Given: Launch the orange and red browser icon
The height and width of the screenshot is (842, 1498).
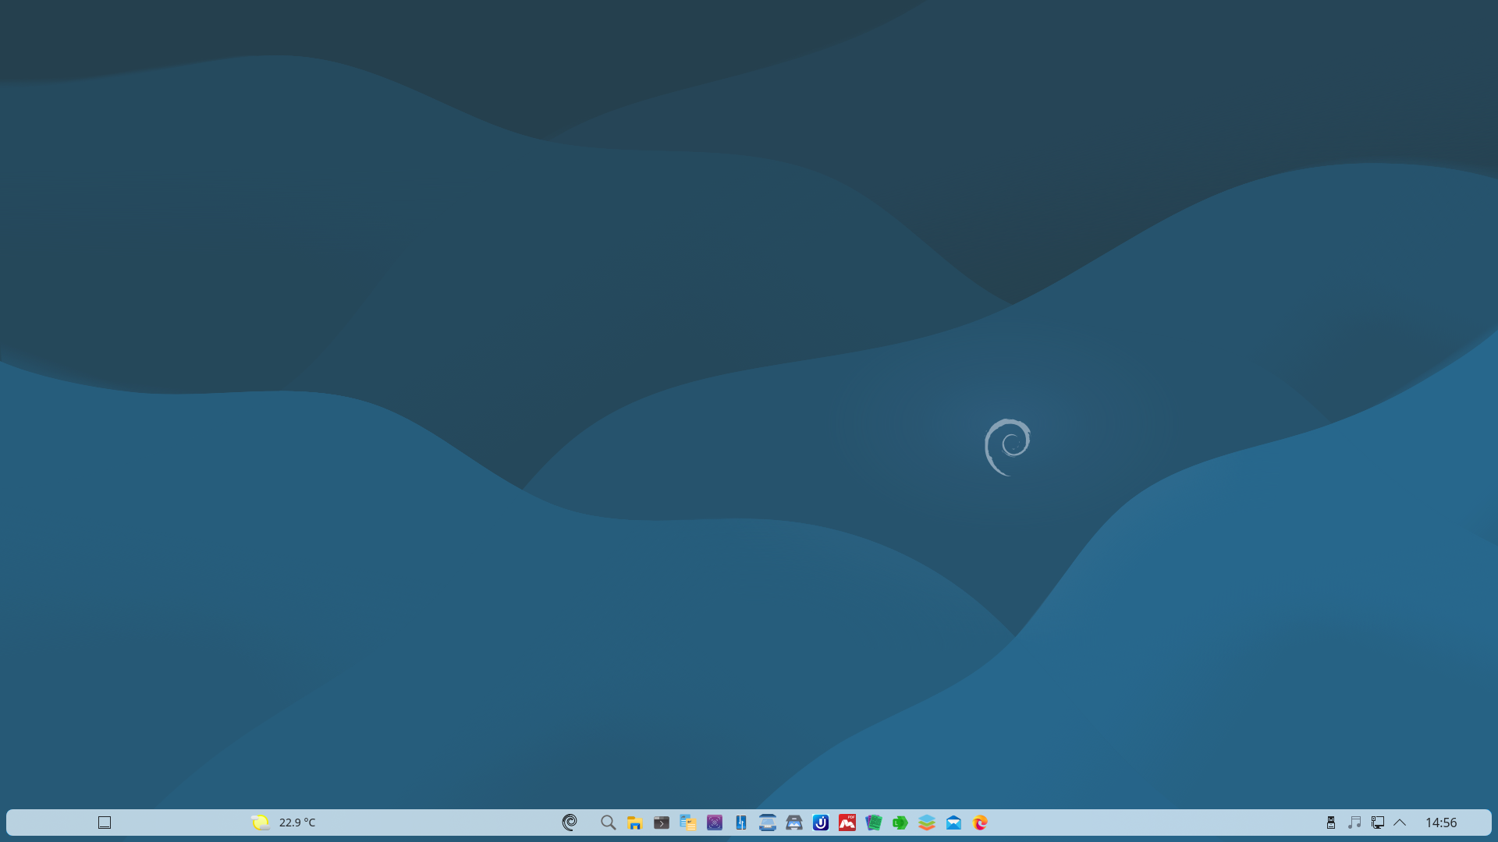Looking at the screenshot, I should [x=981, y=823].
